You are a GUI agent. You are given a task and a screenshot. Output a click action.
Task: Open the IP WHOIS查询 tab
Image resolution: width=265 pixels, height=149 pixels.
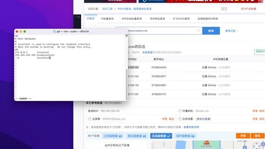[x=181, y=19]
